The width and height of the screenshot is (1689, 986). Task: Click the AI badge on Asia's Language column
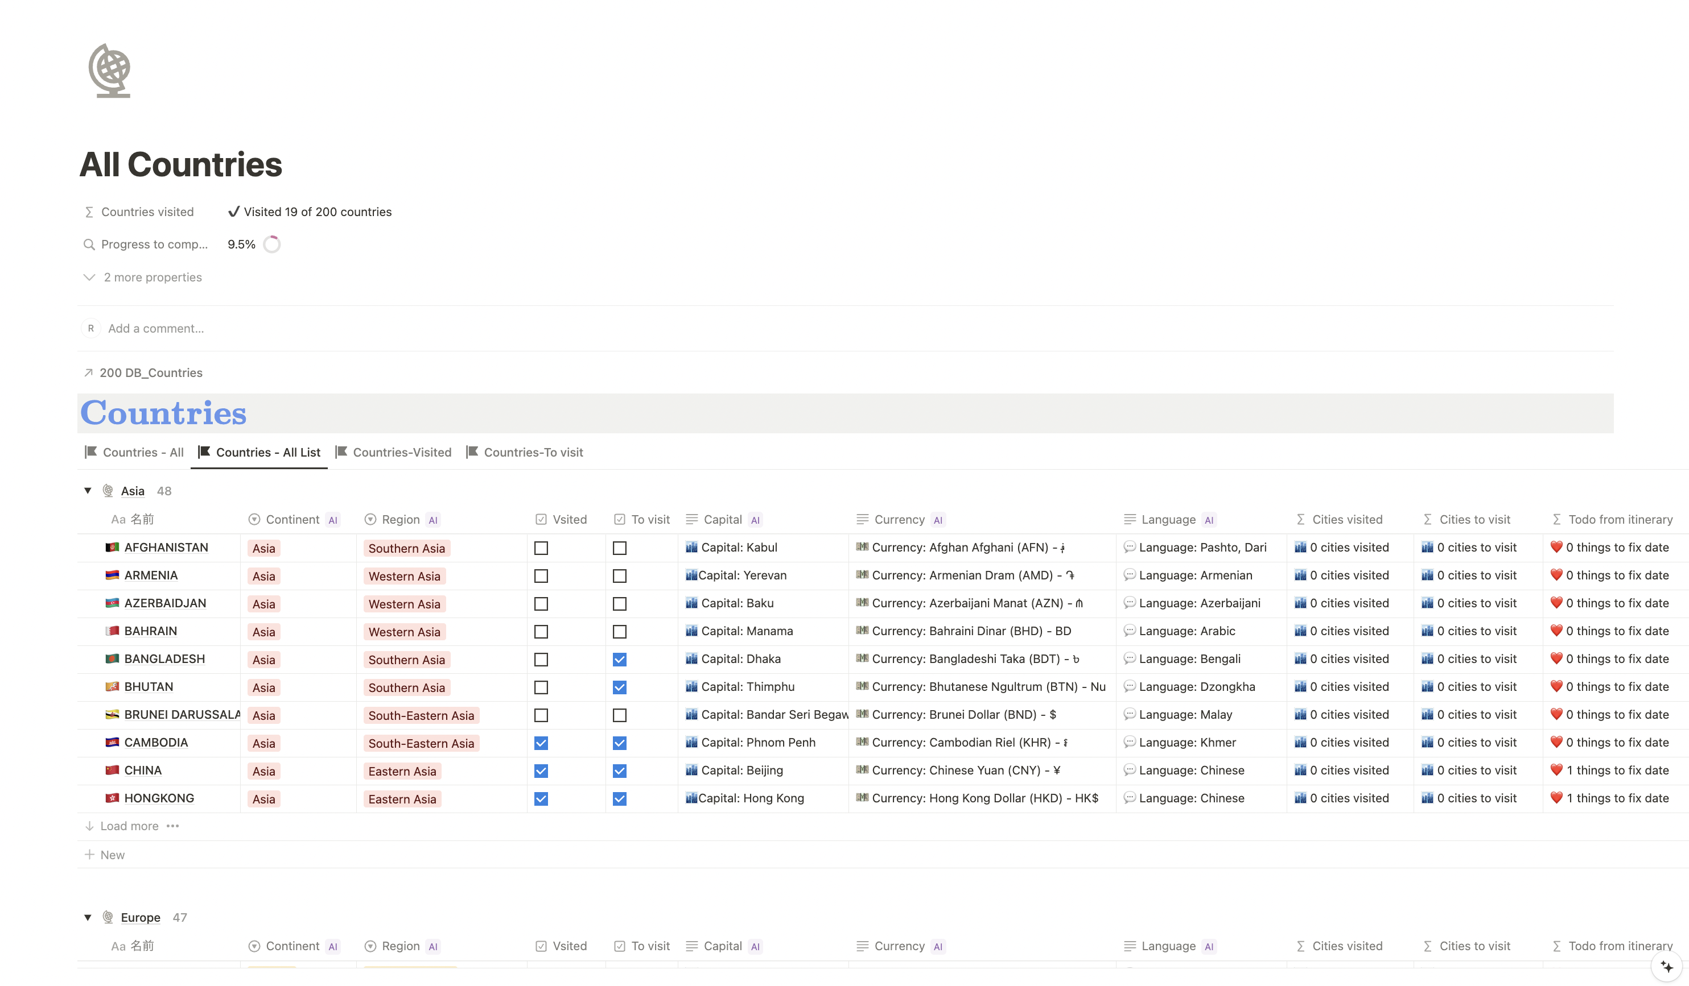[x=1209, y=520]
